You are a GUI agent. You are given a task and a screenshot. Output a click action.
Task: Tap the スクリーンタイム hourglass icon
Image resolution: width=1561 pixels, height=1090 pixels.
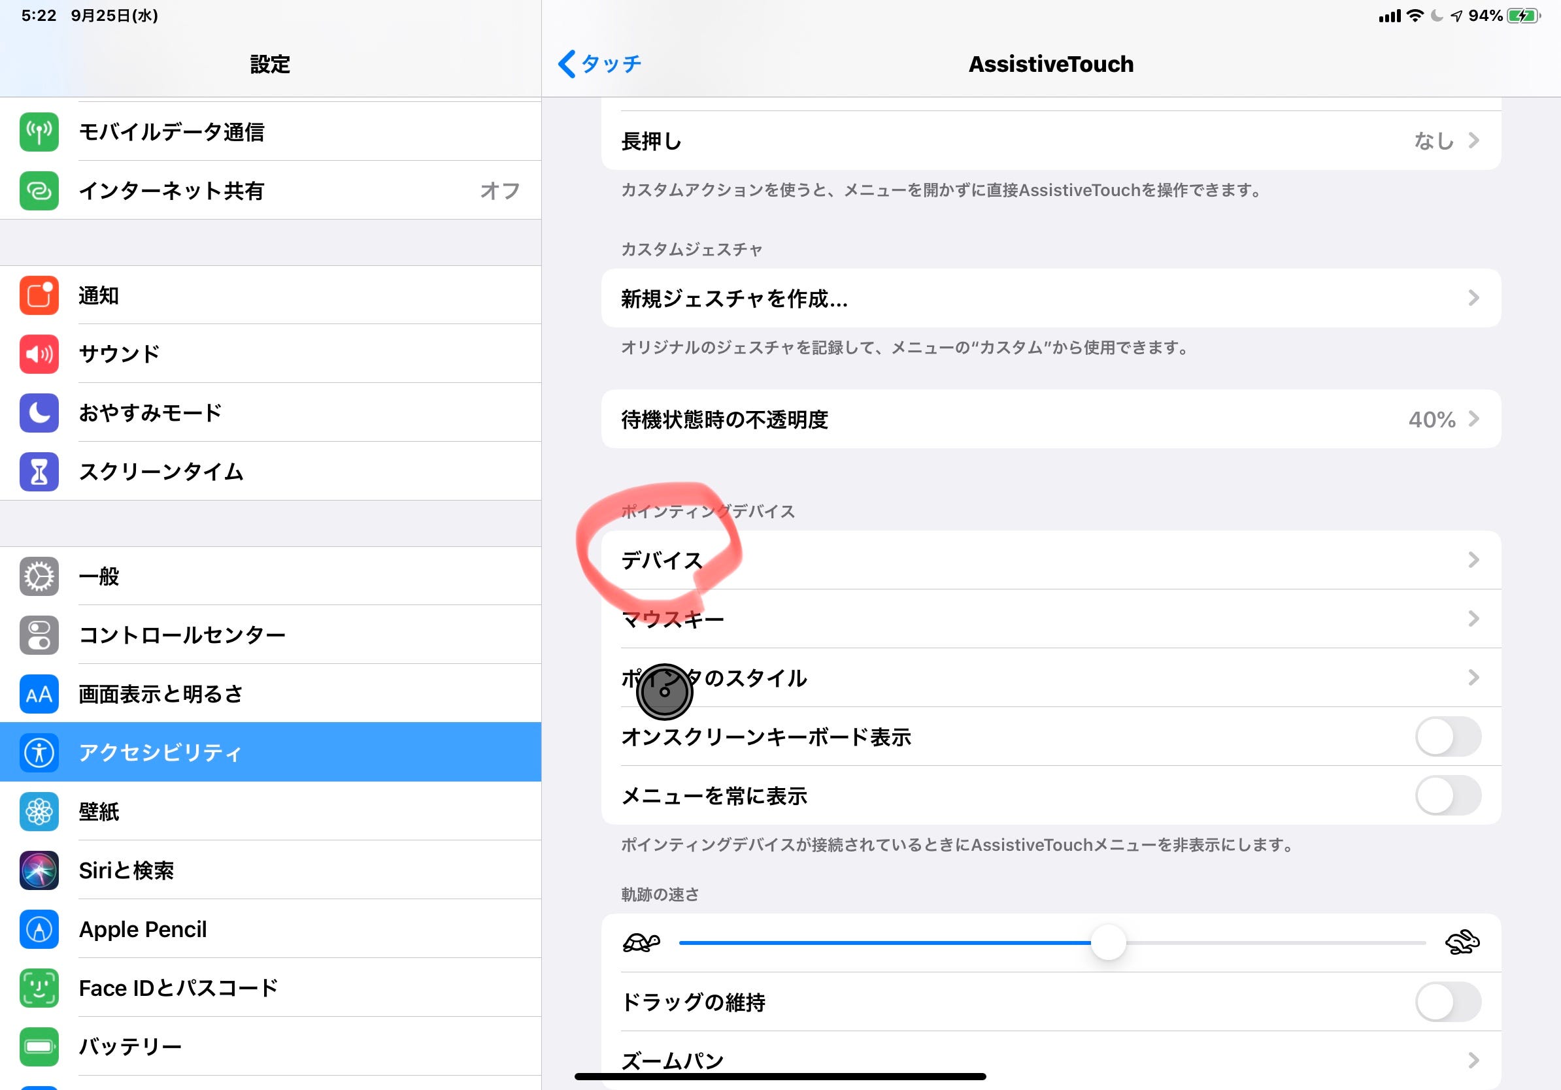pos(39,472)
